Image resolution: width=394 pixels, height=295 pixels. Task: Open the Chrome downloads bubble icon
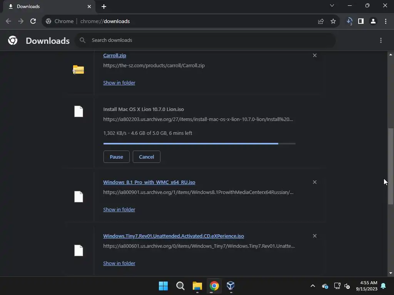coord(349,22)
